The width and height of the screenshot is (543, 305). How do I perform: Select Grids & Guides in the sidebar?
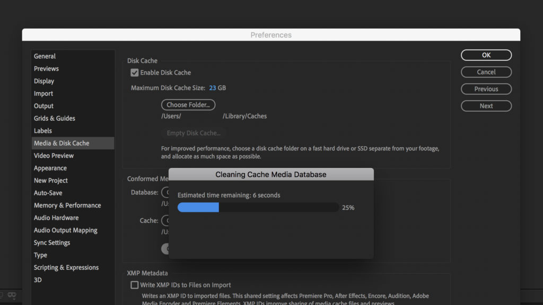click(x=55, y=119)
